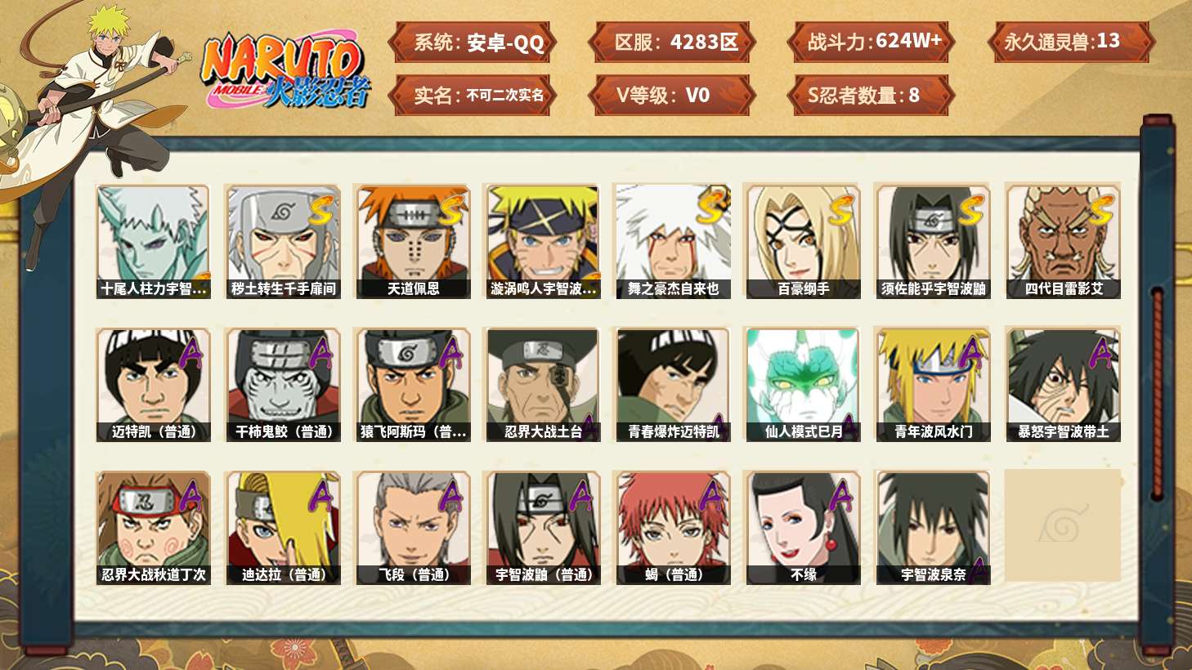Screen dimensions: 1192x670
Task: Click the empty Konoha leaf slot
Action: point(1063,525)
